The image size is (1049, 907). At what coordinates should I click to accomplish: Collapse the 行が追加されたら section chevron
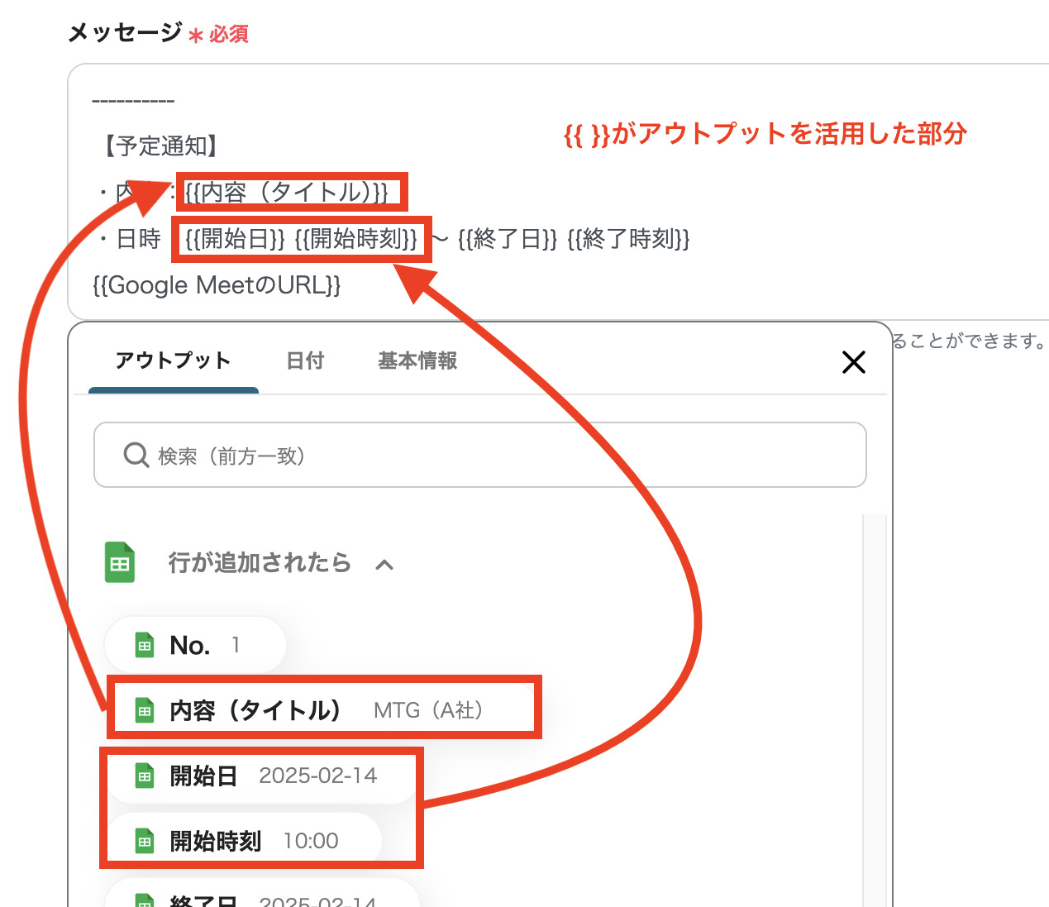pos(384,565)
